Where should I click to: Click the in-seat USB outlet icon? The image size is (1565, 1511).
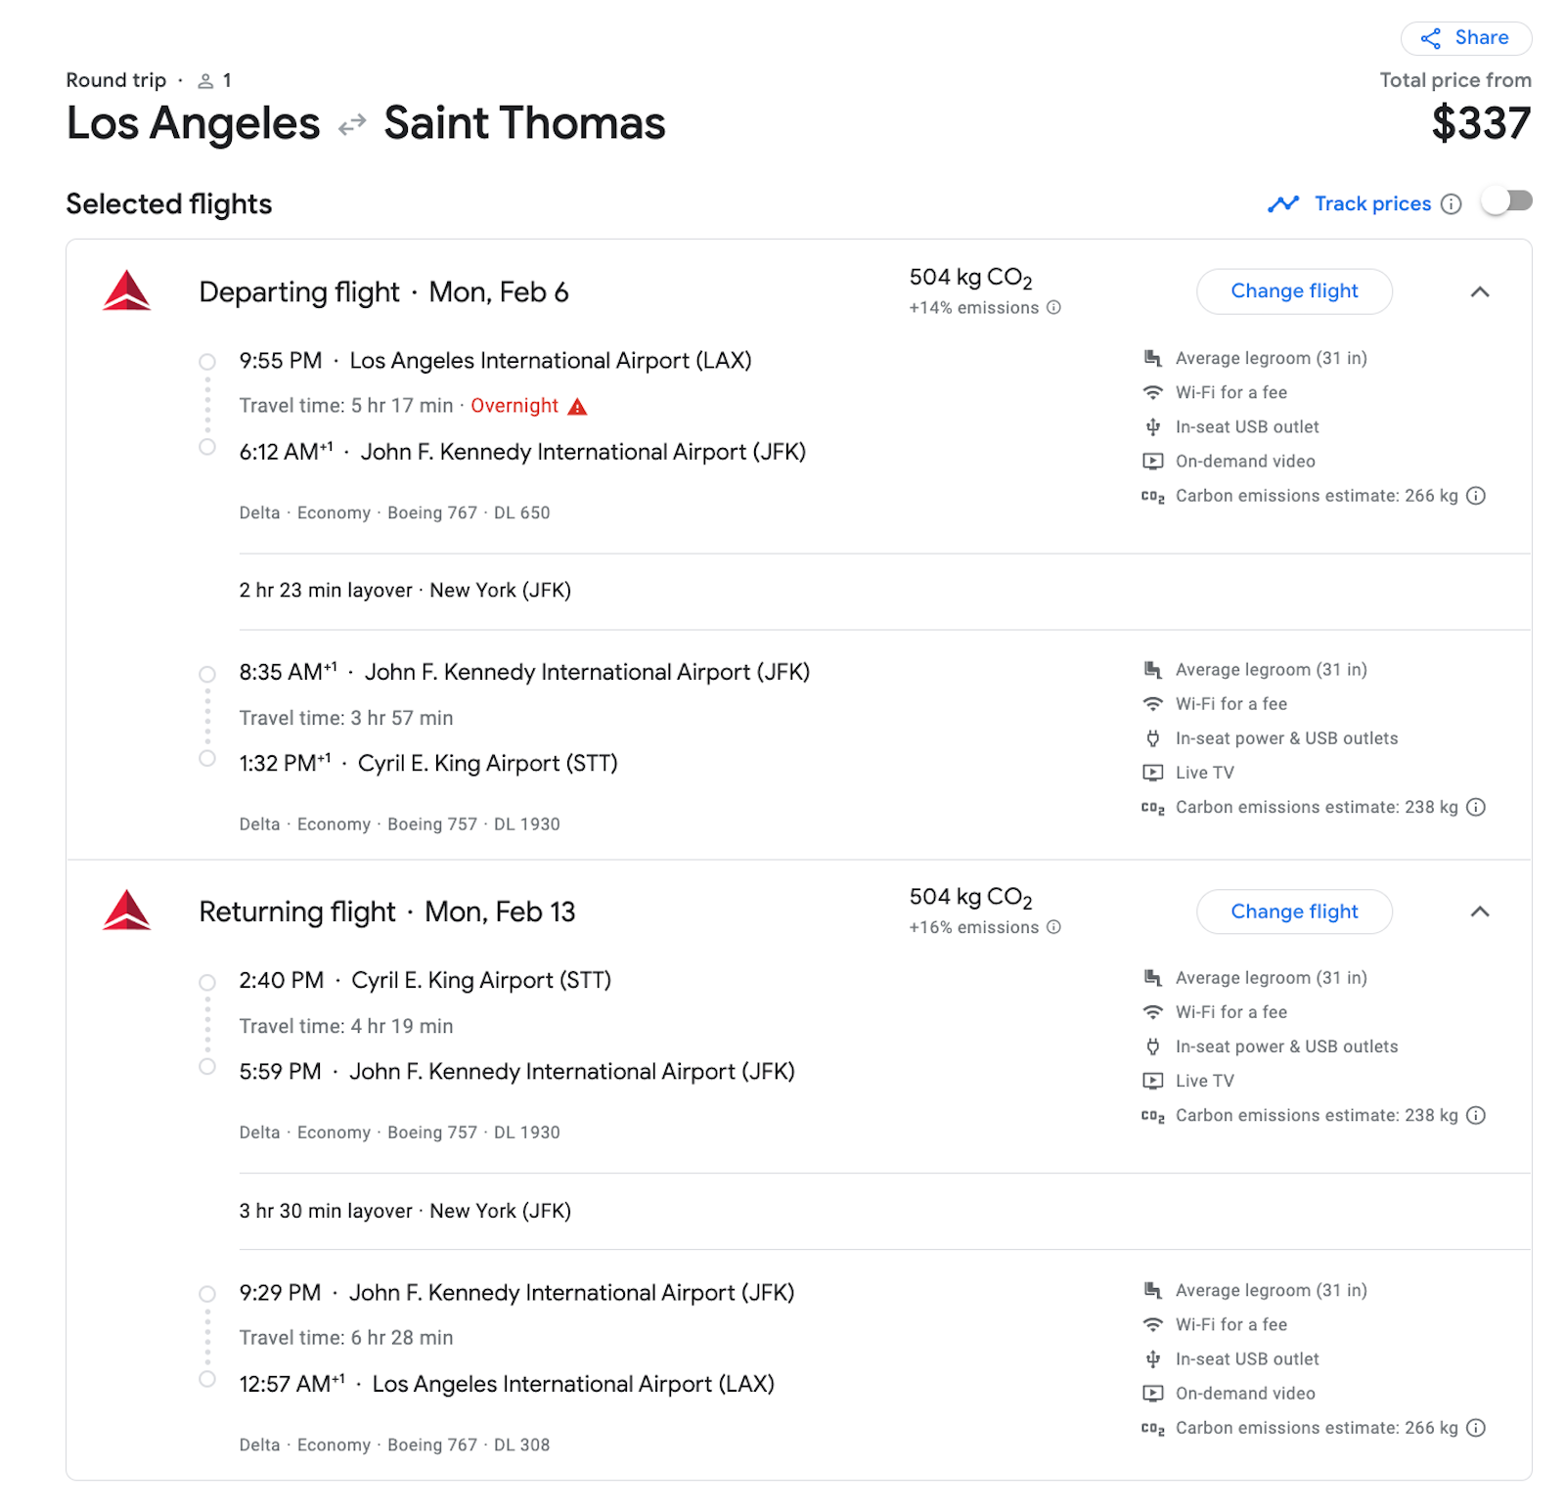[1152, 426]
